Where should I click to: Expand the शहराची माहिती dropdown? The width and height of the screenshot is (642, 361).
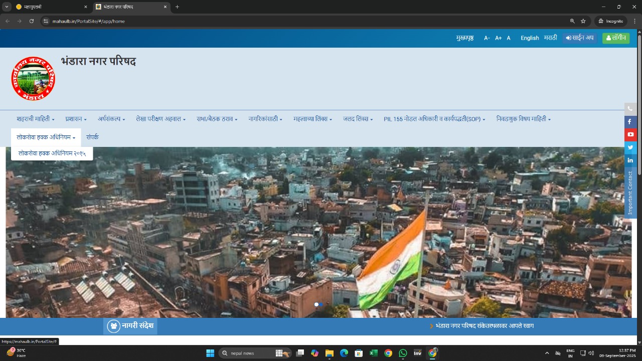pos(35,119)
